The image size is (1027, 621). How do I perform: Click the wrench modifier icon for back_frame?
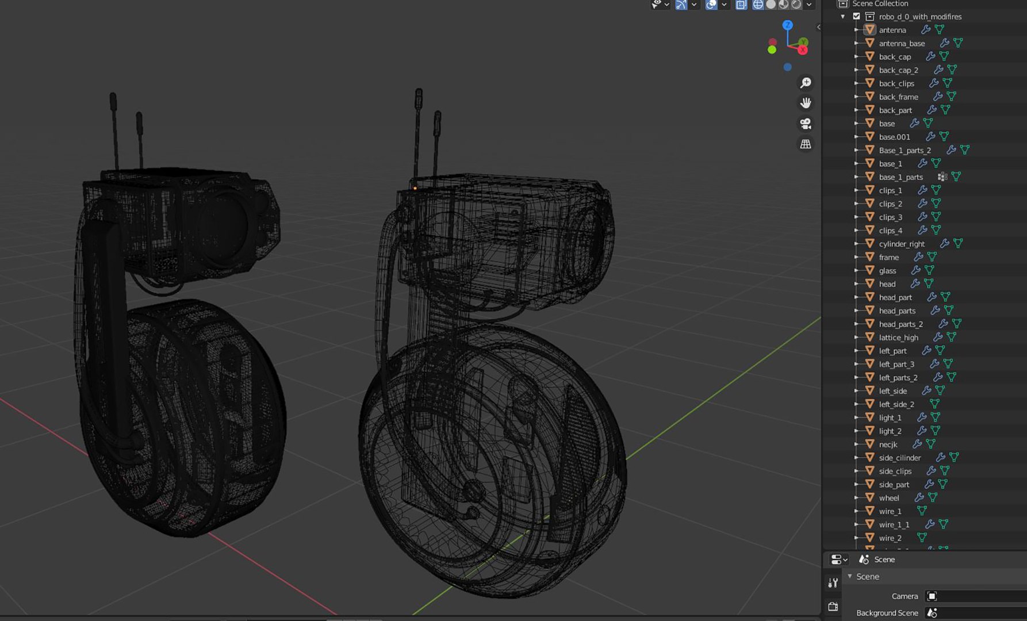point(937,97)
